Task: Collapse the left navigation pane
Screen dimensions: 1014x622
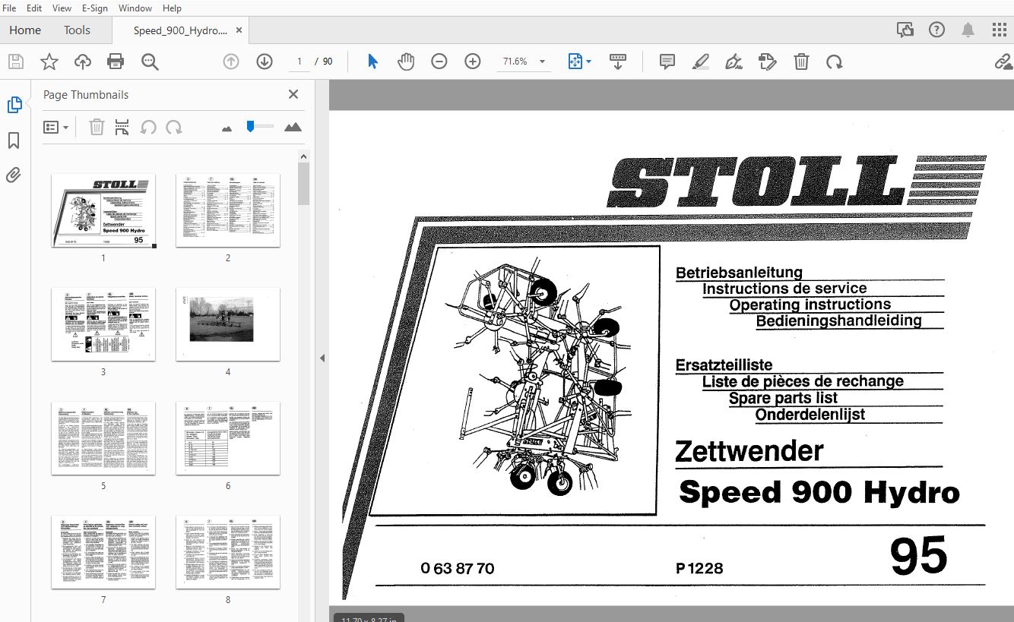Action: coord(322,358)
